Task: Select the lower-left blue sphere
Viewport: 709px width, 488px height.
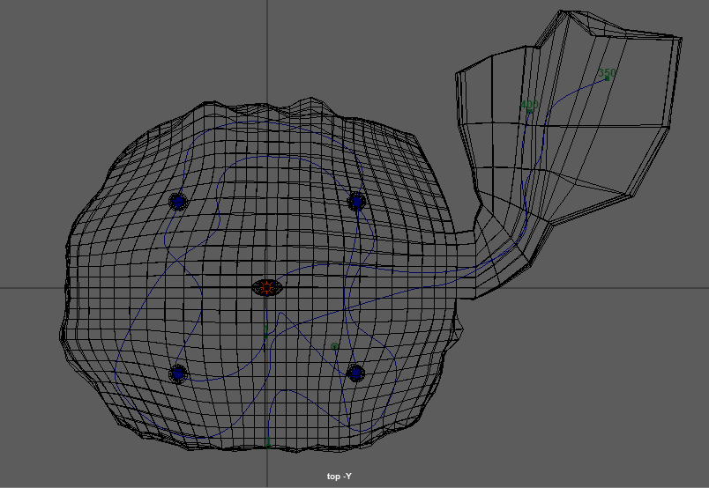Action: point(178,373)
